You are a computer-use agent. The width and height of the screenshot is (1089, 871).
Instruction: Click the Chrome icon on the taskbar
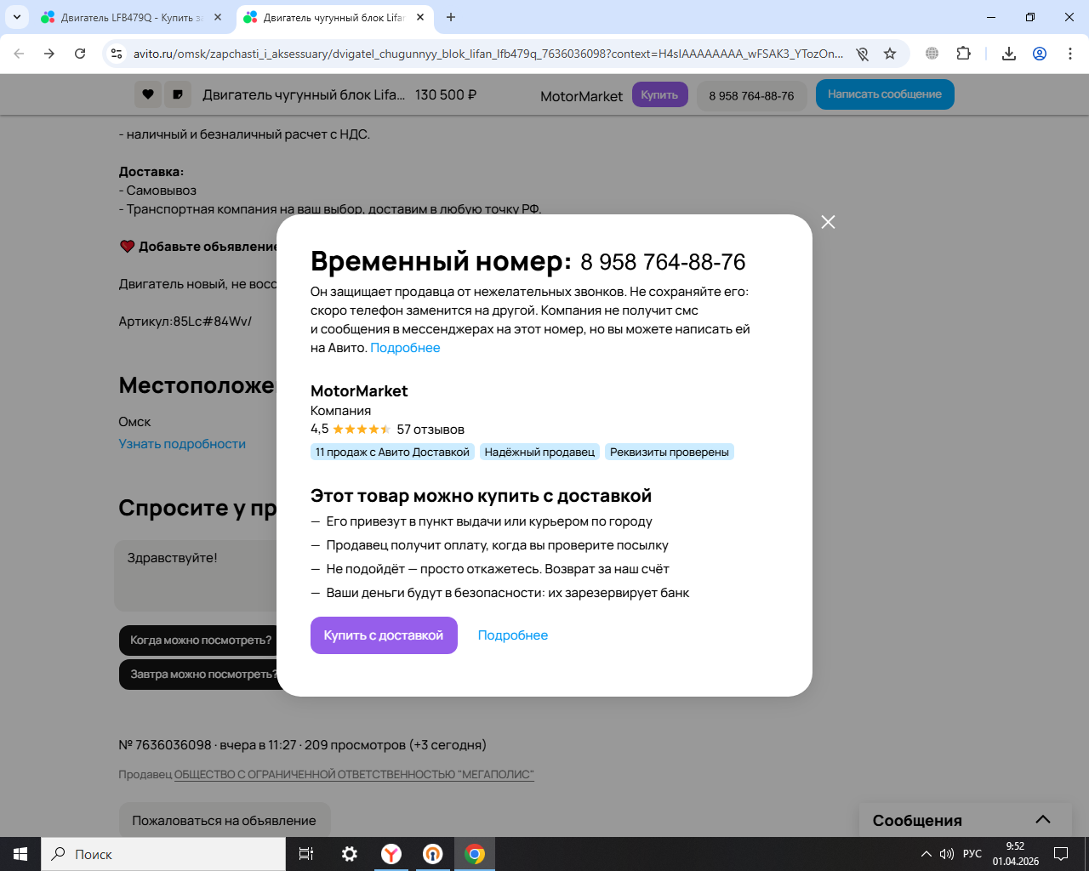[x=475, y=854]
